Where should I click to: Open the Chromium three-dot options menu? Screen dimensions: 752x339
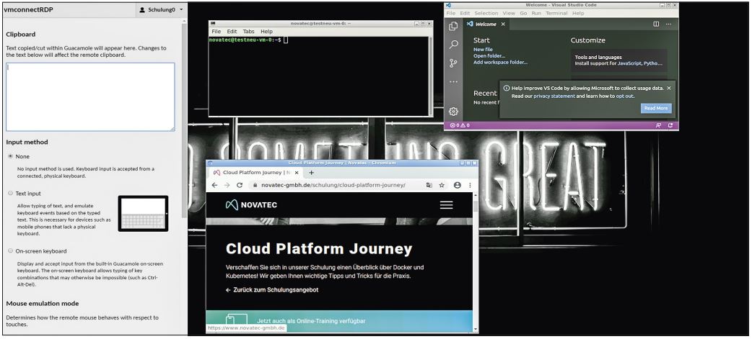pos(470,185)
